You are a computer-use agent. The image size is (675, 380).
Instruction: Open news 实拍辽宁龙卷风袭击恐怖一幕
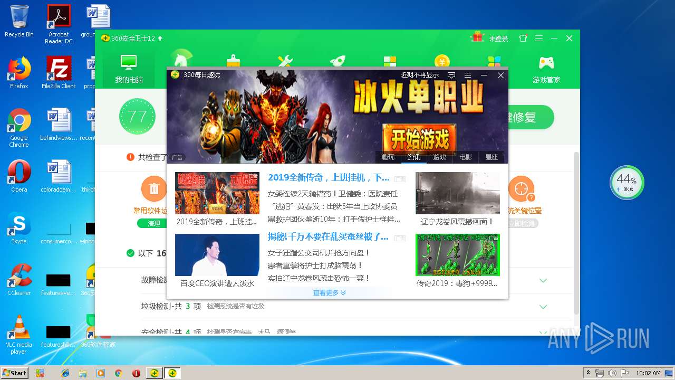(x=319, y=278)
